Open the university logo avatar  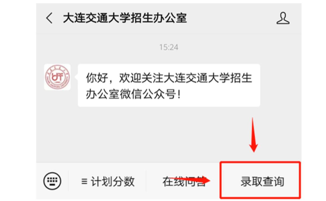tap(57, 77)
